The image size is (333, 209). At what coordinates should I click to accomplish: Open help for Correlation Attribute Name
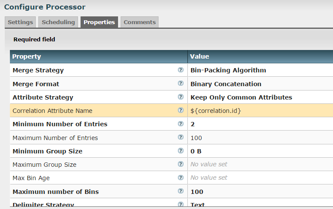181,110
